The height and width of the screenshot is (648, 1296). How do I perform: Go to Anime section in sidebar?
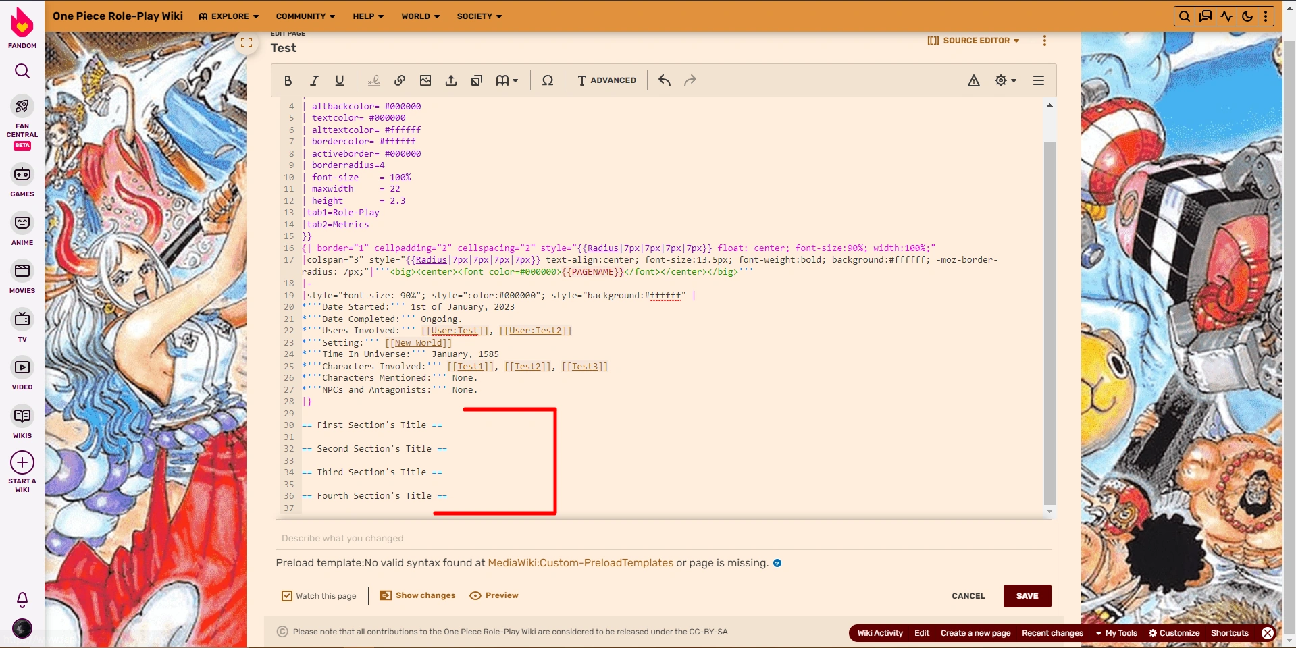click(22, 229)
